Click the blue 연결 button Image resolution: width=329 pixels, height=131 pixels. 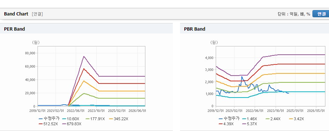pos(321,14)
